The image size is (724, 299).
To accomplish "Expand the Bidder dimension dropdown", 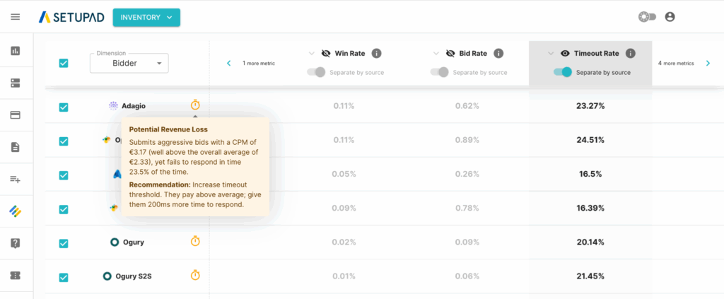I will (129, 64).
